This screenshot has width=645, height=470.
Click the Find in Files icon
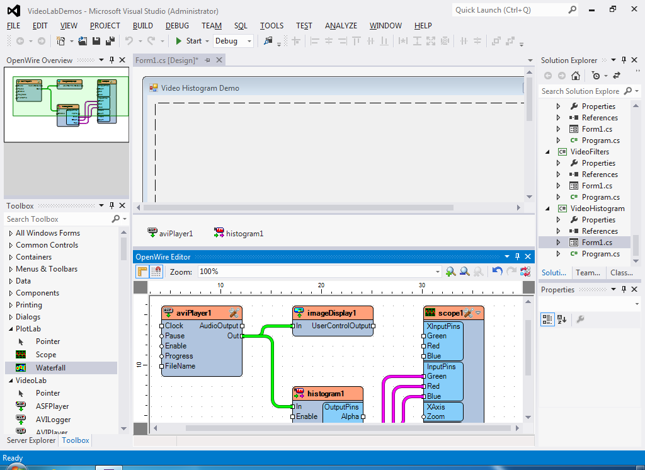[x=268, y=41]
